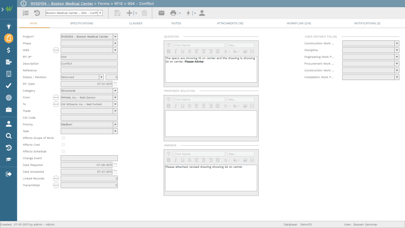Toggle Affects Scope of Work checkbox

pos(63,138)
